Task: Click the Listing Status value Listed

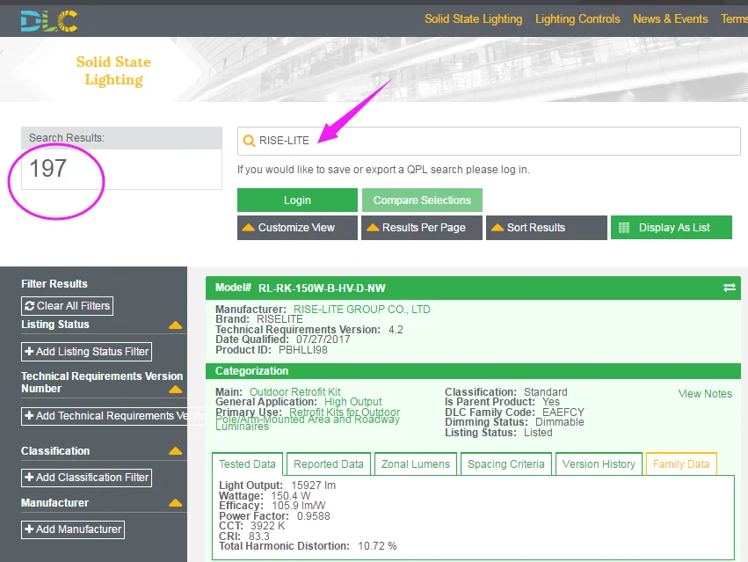Action: (538, 433)
